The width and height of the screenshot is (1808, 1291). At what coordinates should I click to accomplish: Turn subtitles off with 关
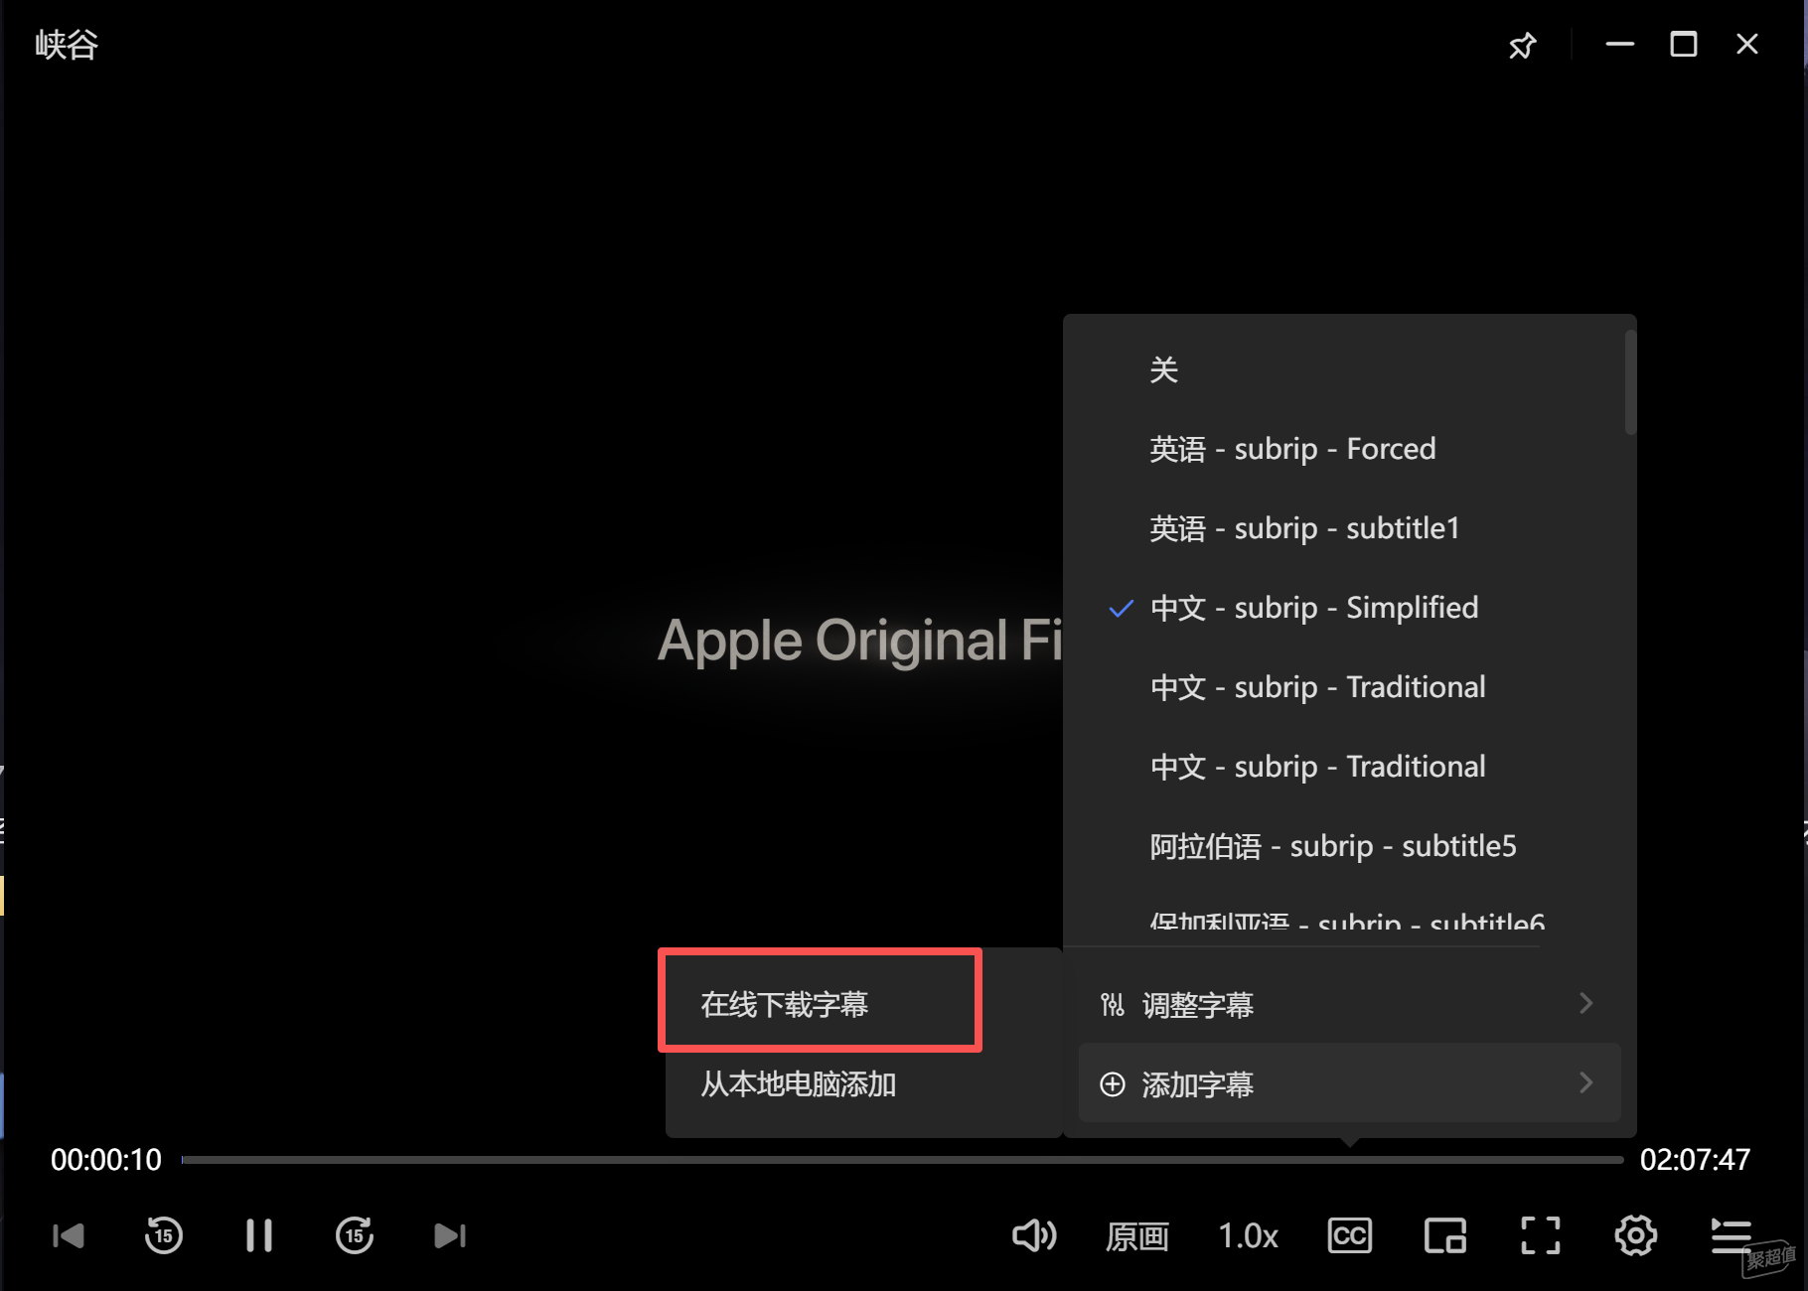pyautogui.click(x=1163, y=369)
